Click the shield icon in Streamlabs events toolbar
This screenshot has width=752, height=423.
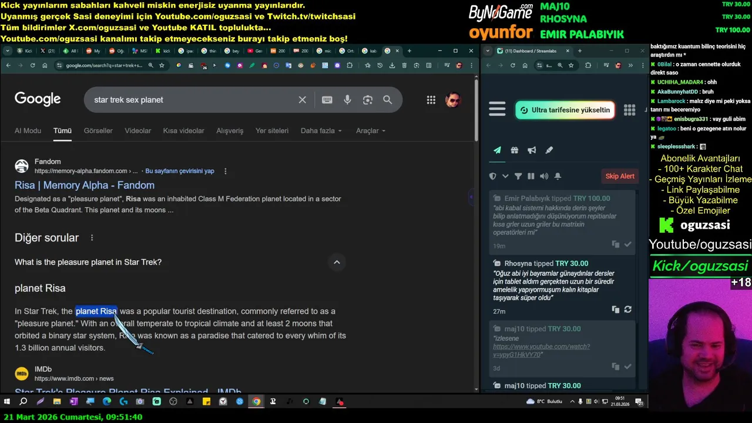coord(493,176)
